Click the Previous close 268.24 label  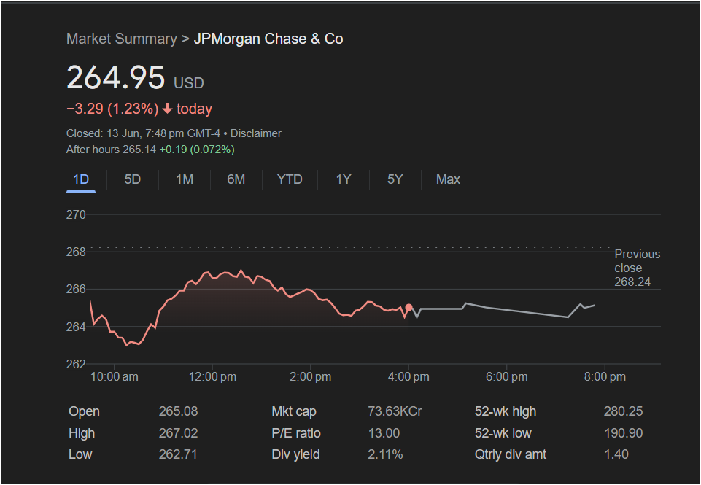point(637,268)
